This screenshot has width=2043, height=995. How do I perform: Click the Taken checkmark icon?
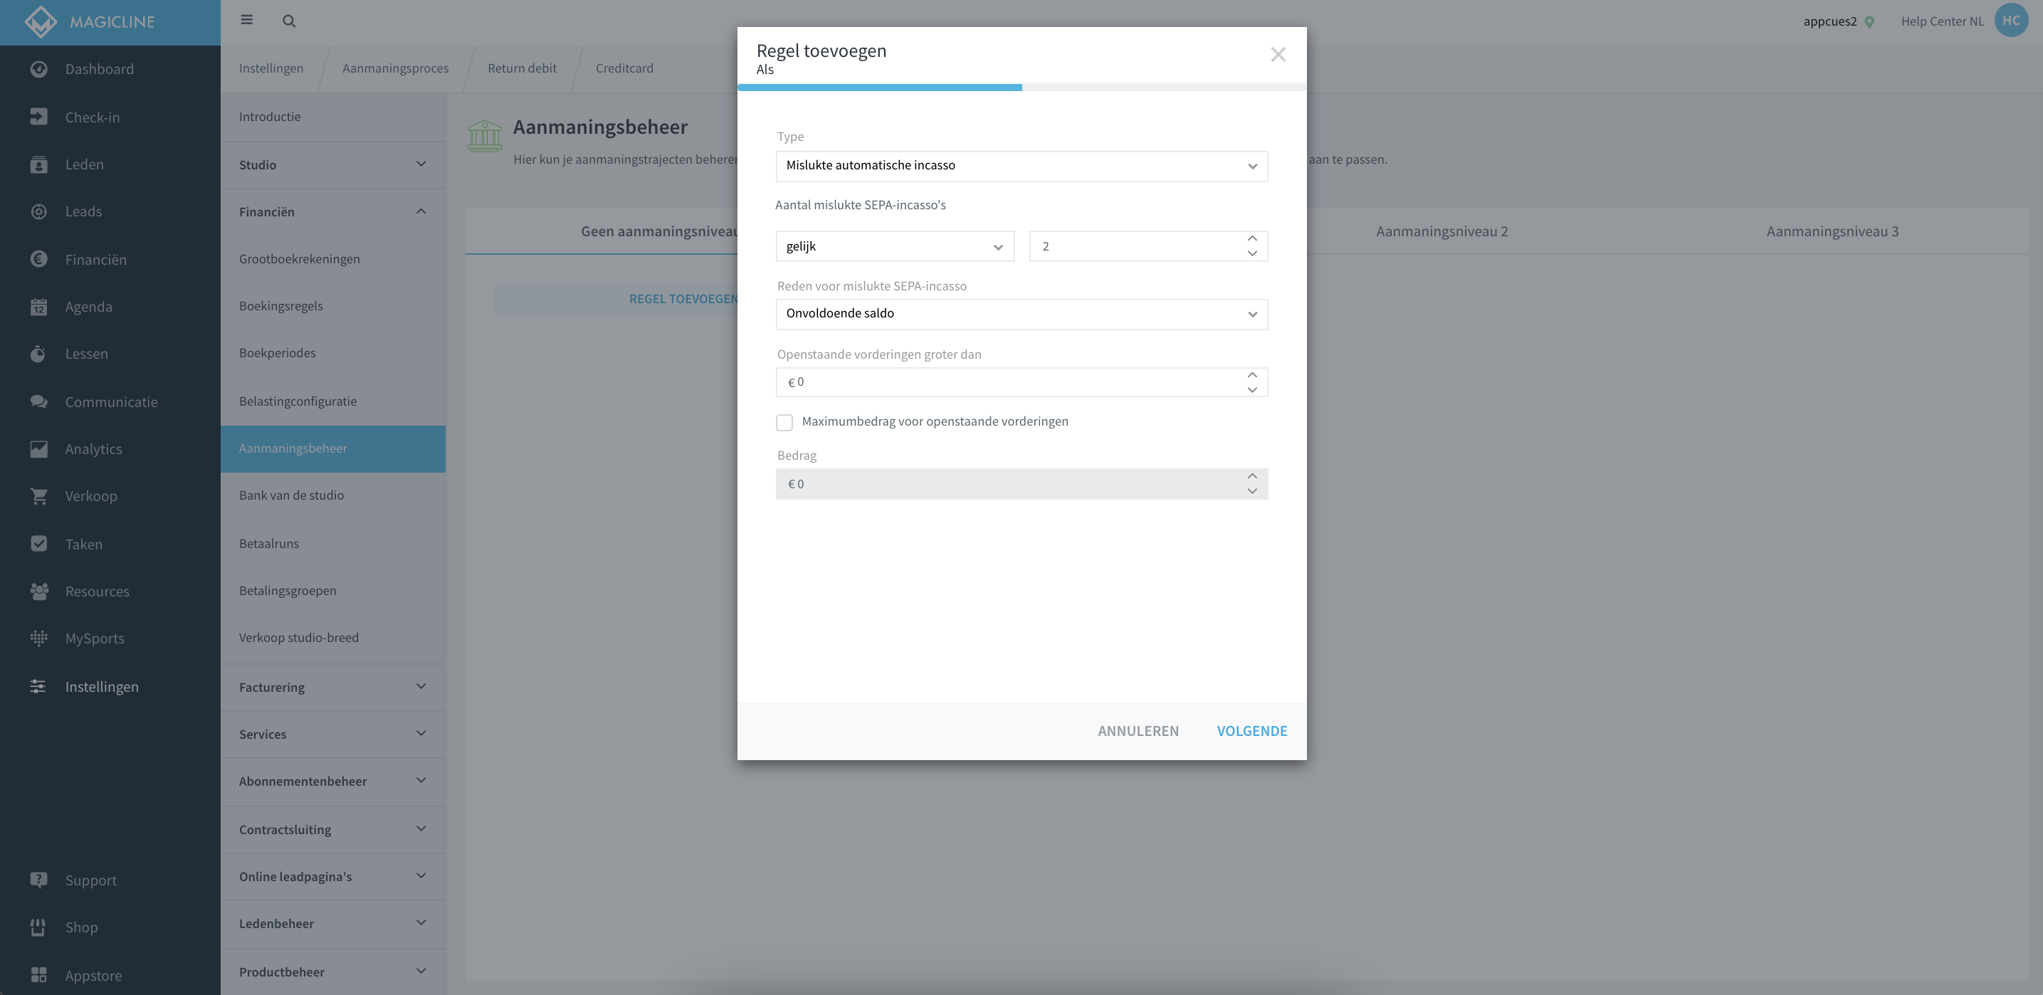(x=39, y=544)
